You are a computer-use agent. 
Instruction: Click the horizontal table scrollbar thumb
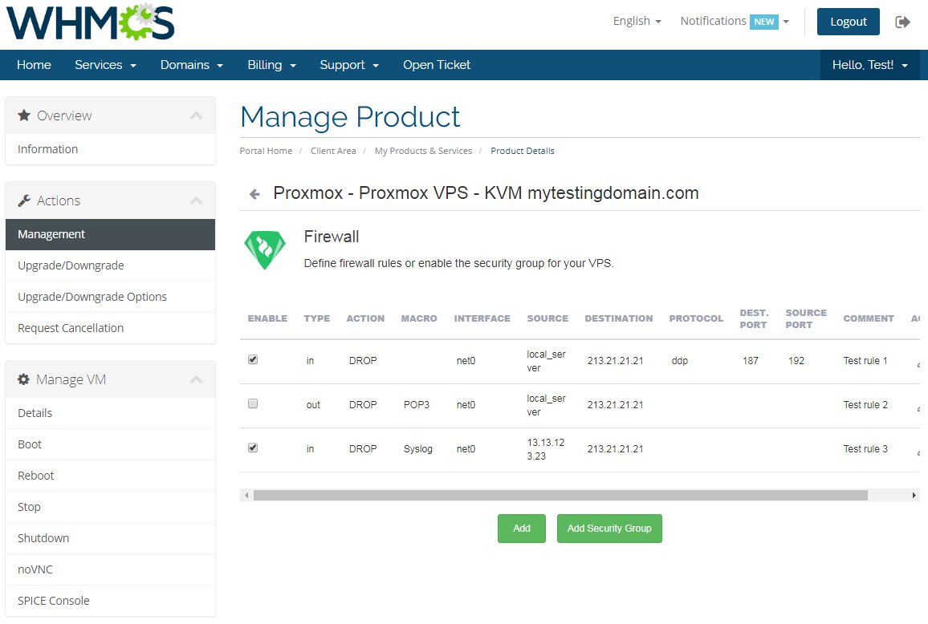pos(560,495)
